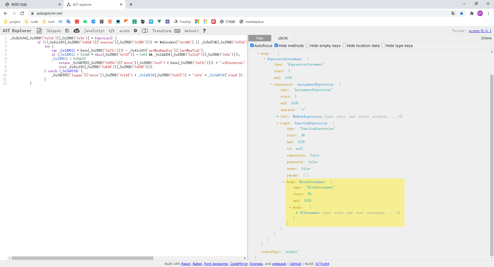Open the Vue logo bookmark
494x267 pixels.
(x=159, y=22)
